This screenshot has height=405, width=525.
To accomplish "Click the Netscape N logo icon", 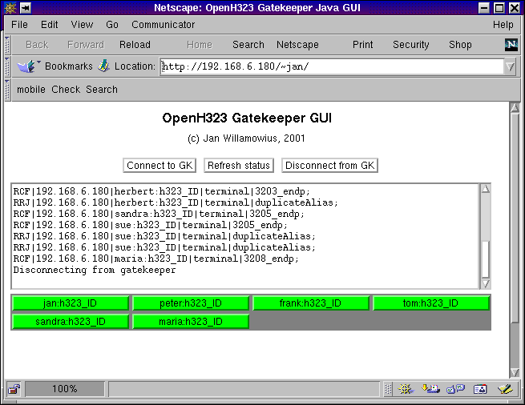I will click(511, 45).
